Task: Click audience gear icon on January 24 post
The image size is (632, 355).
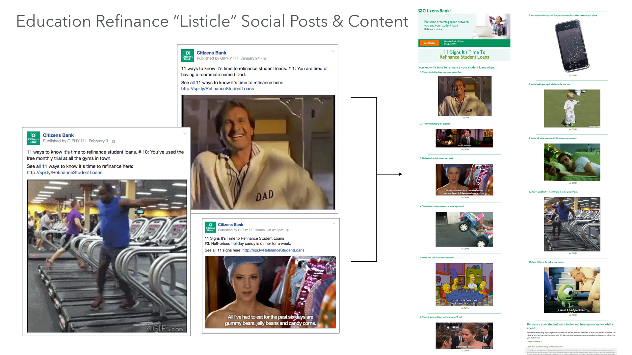Action: click(265, 59)
